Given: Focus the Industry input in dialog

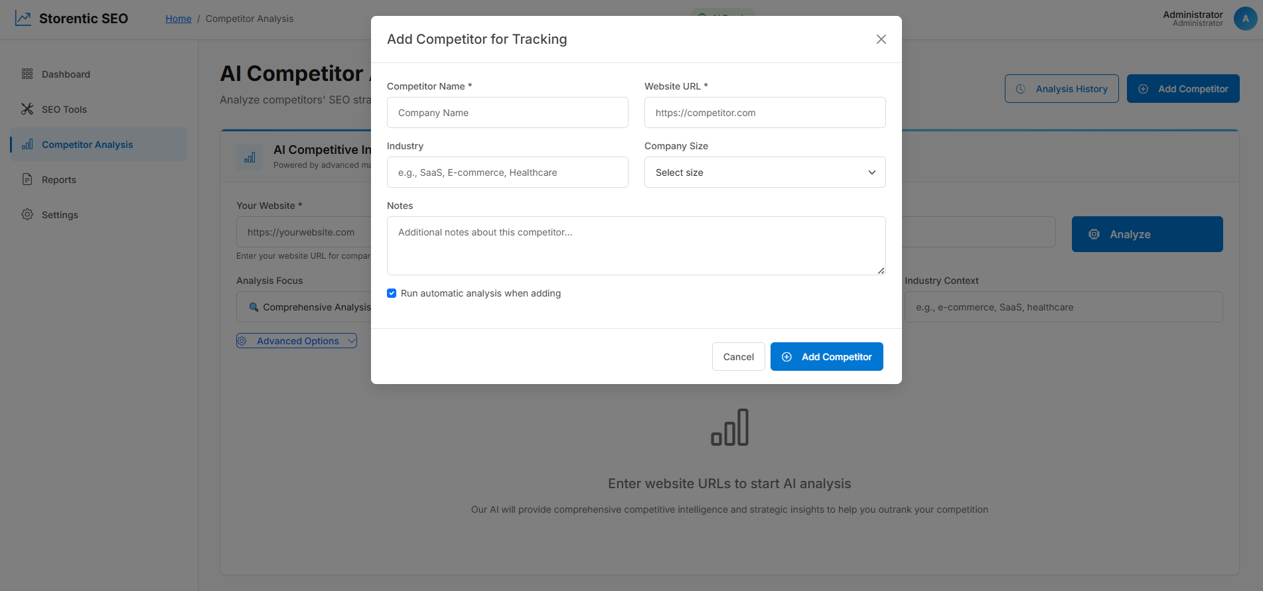Looking at the screenshot, I should click(x=507, y=172).
